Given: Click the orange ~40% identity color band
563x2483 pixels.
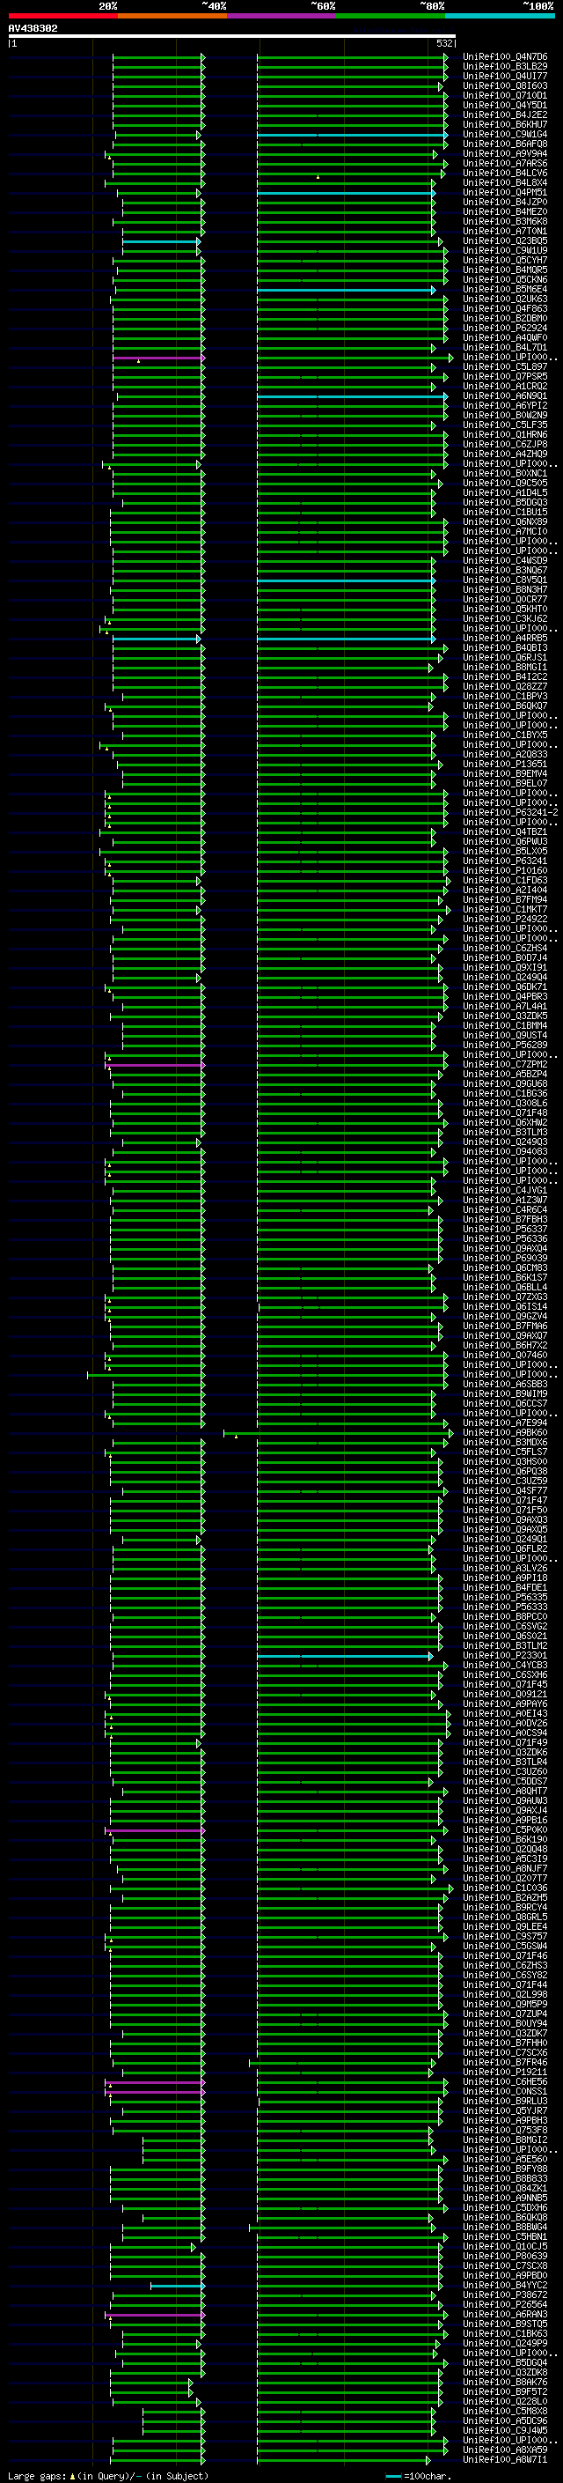Looking at the screenshot, I should [172, 16].
